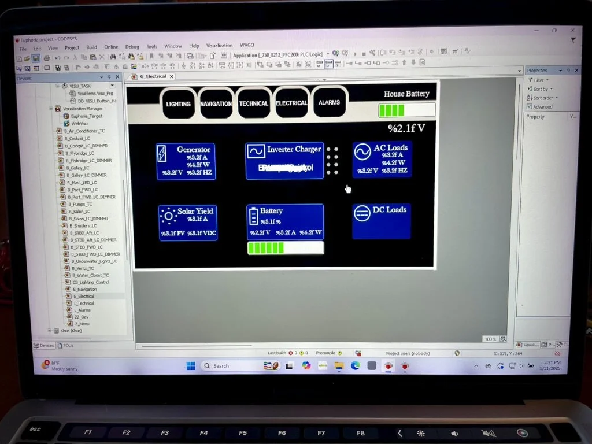Click the Stop square icon
Screen dimensions: 592x444
(364, 54)
